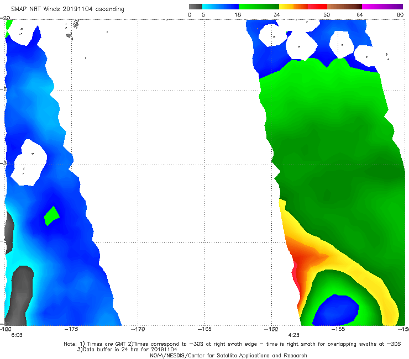Pick the brown color bar segment
409x359 pixels.
[x=344, y=7]
